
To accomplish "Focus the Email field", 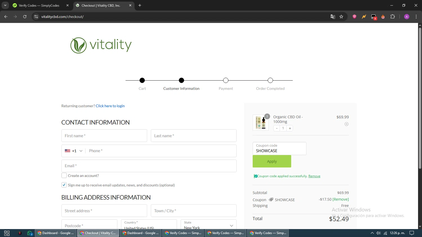I will point(149,166).
